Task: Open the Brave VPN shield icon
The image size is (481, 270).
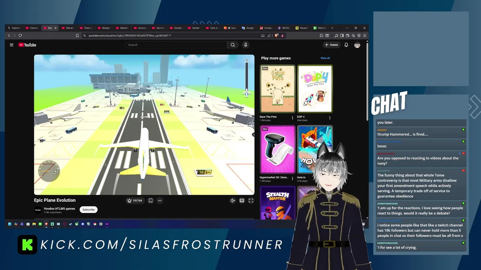Action: (359, 36)
